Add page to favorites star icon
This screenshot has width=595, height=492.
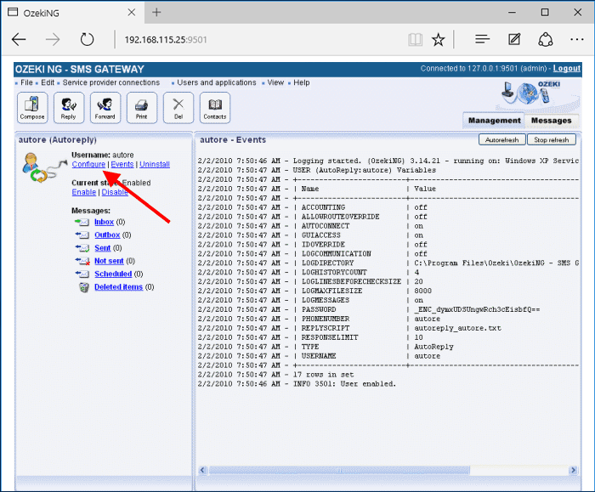point(439,39)
